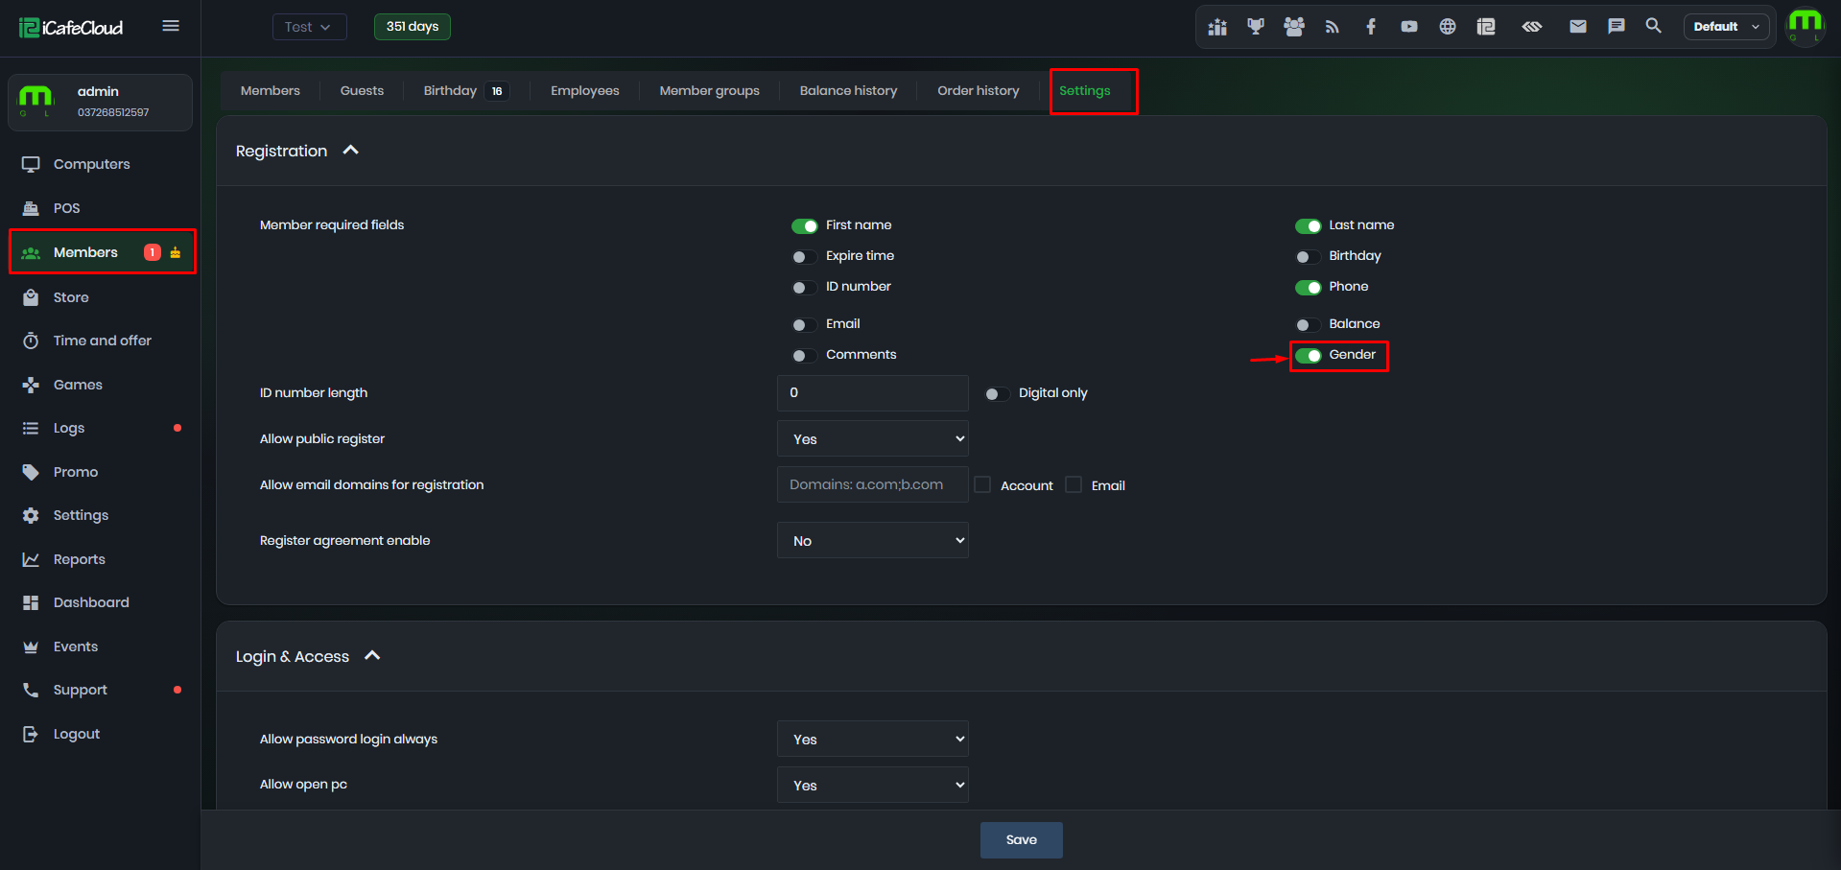Click the ID number length input field
The height and width of the screenshot is (870, 1841).
(873, 392)
